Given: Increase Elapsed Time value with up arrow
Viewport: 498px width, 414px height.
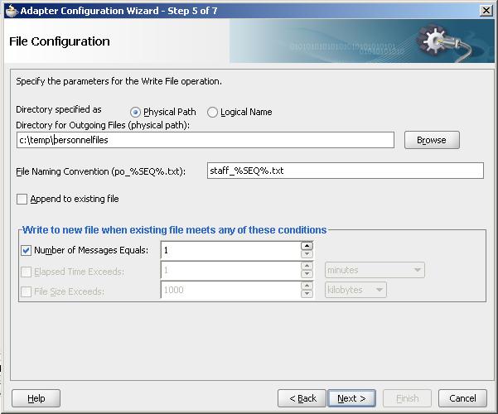Looking at the screenshot, I should 307,266.
